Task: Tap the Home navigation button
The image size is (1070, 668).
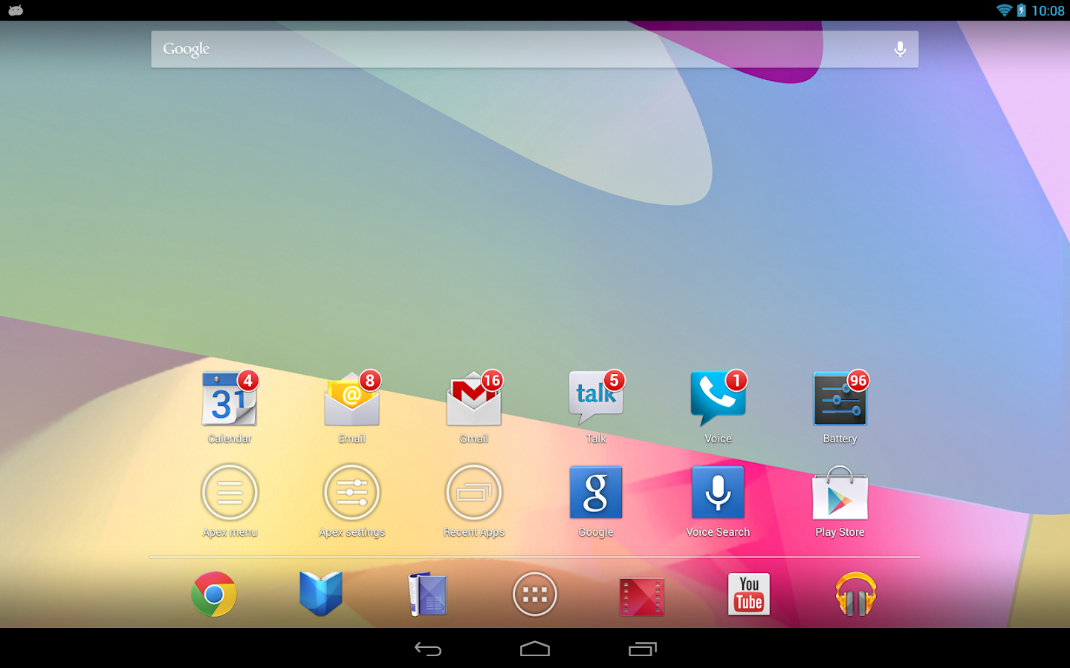Action: coord(535,649)
